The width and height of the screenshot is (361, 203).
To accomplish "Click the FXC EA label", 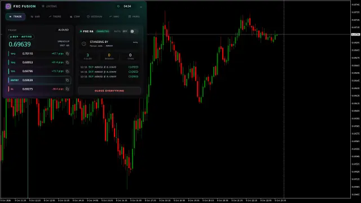I will click(x=88, y=32).
